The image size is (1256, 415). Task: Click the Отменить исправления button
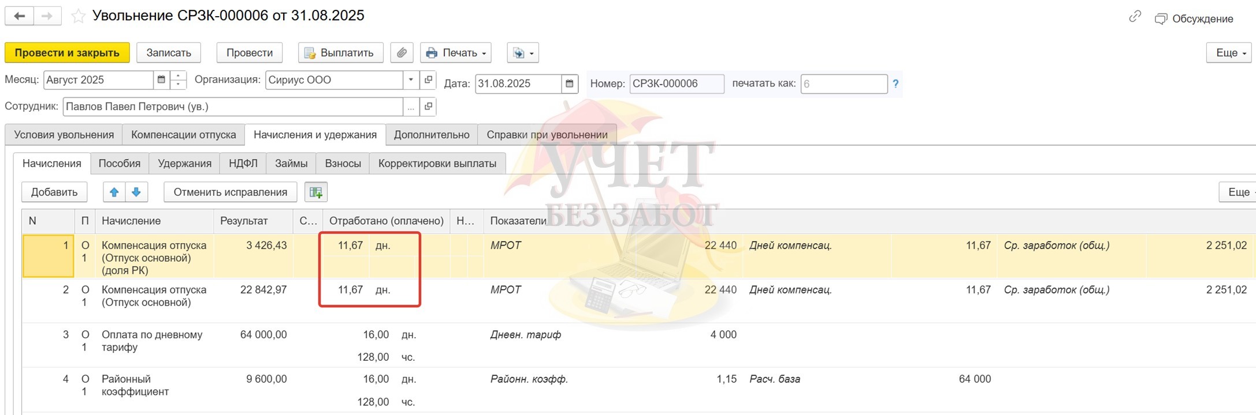point(230,193)
